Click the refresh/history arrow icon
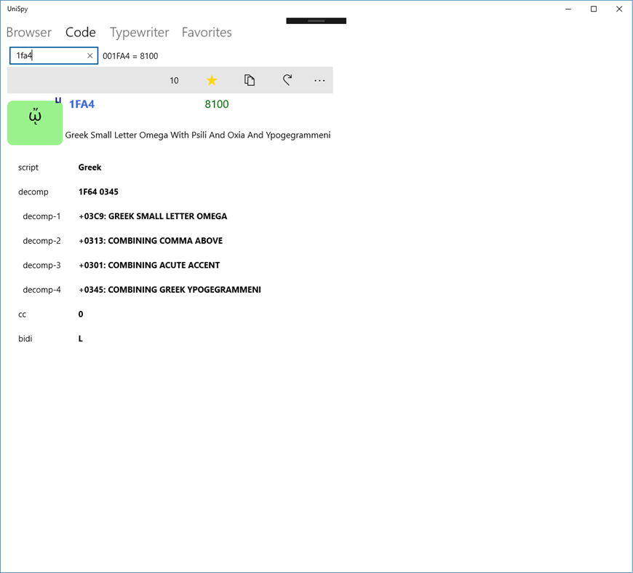Screen dimensions: 633x573 point(287,80)
